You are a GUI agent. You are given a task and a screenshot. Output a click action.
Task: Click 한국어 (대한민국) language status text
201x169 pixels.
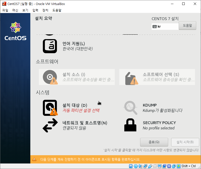point(77,49)
